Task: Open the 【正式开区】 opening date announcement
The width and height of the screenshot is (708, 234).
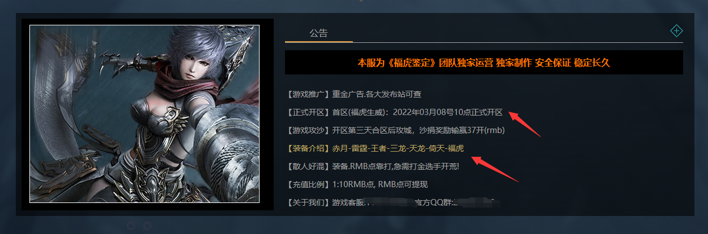Action: coord(395,112)
